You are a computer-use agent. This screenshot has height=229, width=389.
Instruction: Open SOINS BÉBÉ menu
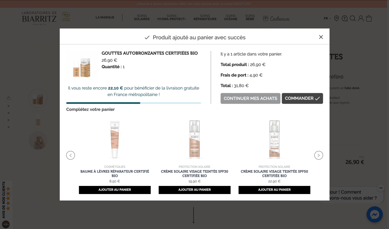pos(250,17)
